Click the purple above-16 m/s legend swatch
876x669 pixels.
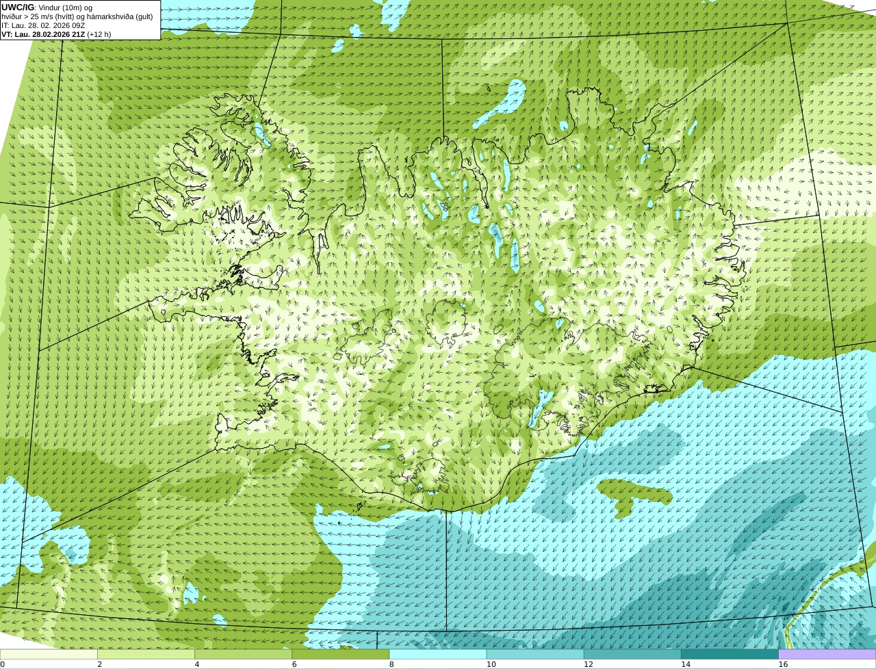pyautogui.click(x=827, y=654)
